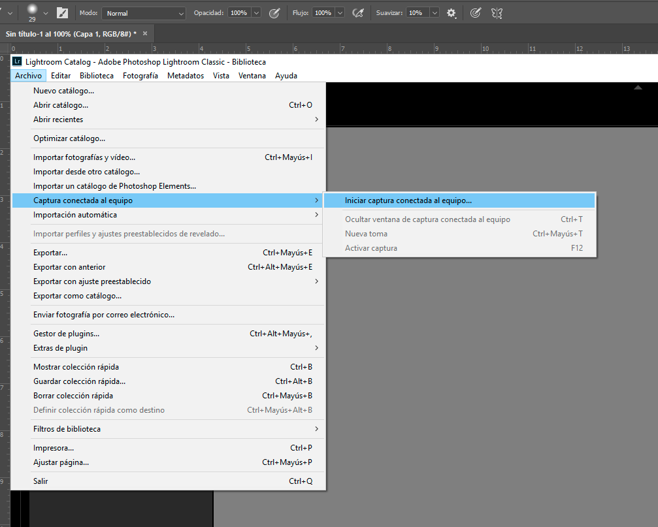
Task: Click Ocultar ventana de captura conectada
Action: click(x=459, y=219)
